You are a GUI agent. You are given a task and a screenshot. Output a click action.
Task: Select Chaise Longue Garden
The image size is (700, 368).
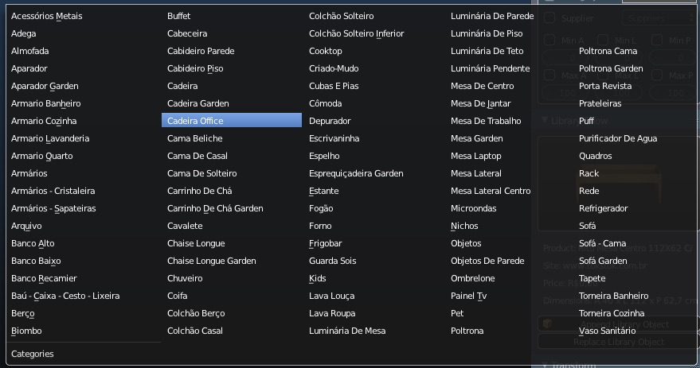coord(212,261)
